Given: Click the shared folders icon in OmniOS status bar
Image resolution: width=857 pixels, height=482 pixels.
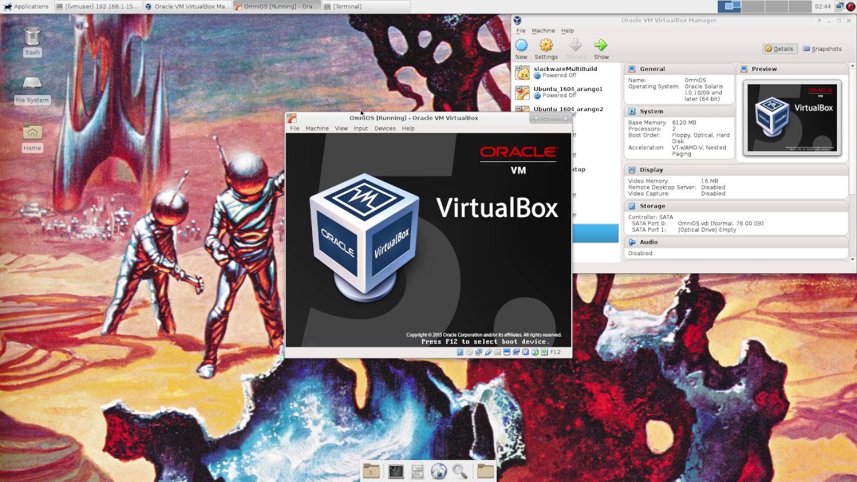Looking at the screenshot, I should click(498, 352).
